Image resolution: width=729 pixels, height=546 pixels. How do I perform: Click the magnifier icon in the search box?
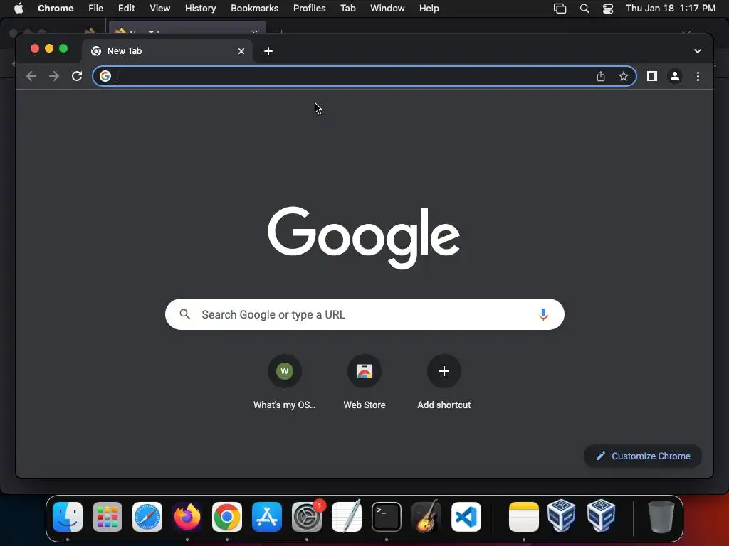coord(184,314)
